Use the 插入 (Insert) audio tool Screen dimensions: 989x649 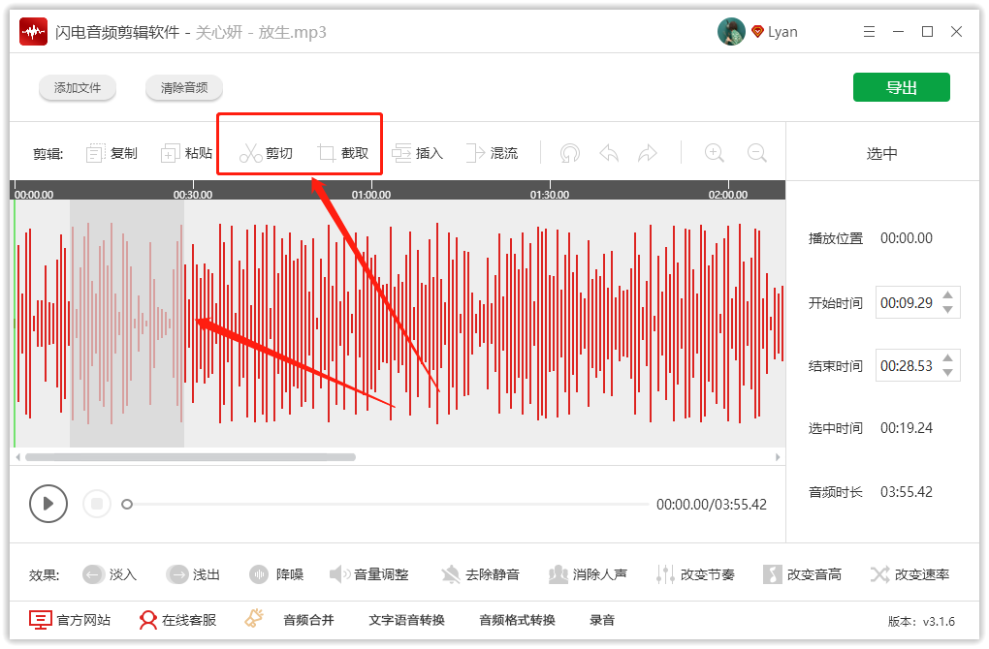point(417,151)
